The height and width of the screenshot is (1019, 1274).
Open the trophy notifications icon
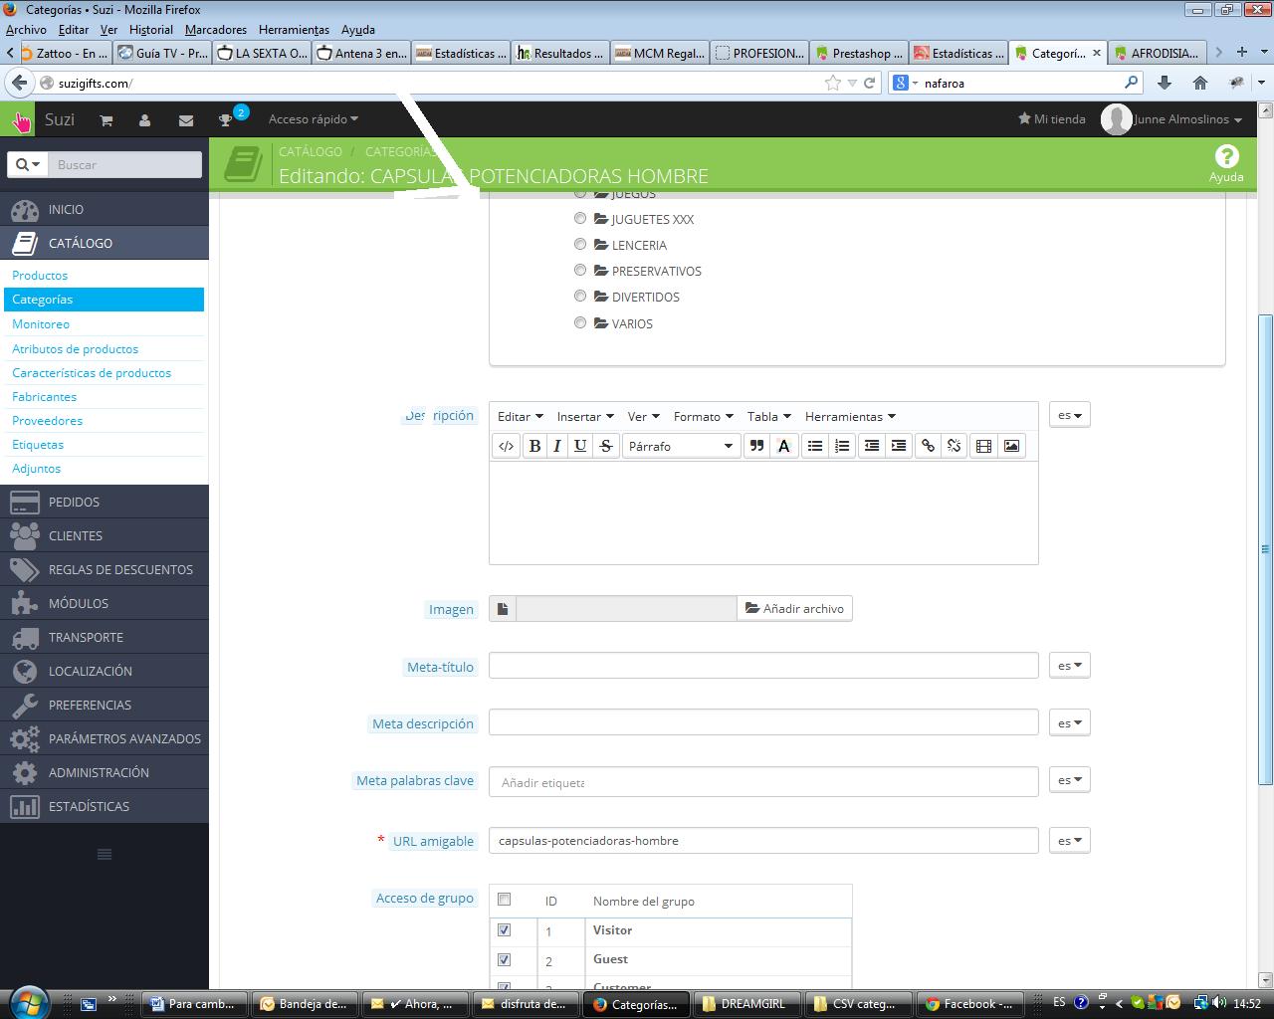coord(226,120)
